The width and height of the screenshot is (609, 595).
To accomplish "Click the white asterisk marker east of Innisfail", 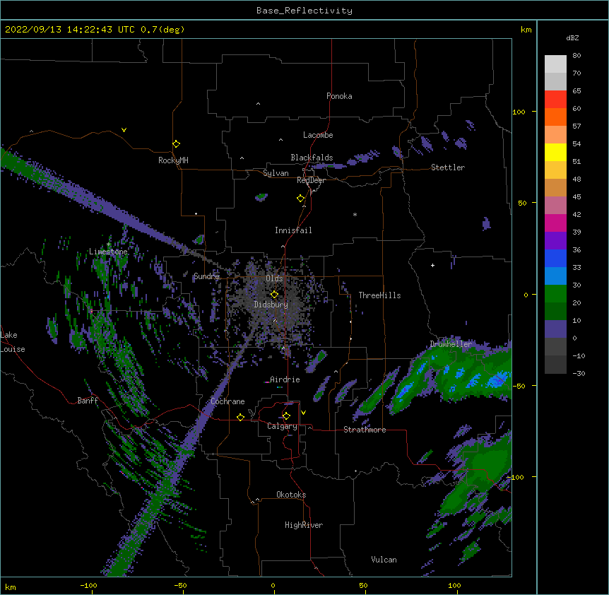I will (x=355, y=214).
